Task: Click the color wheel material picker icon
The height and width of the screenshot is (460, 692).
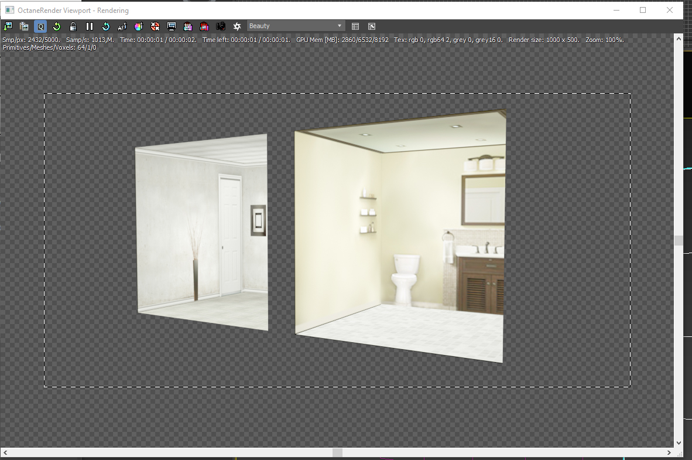Action: (139, 26)
